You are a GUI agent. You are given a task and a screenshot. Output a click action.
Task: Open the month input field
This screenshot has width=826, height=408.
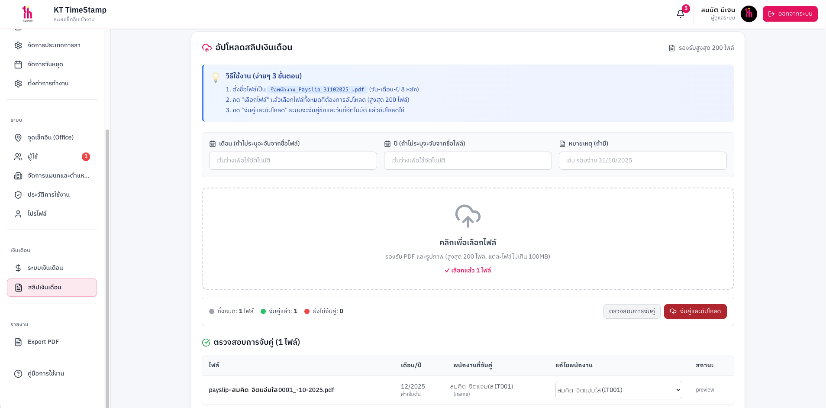pyautogui.click(x=293, y=161)
